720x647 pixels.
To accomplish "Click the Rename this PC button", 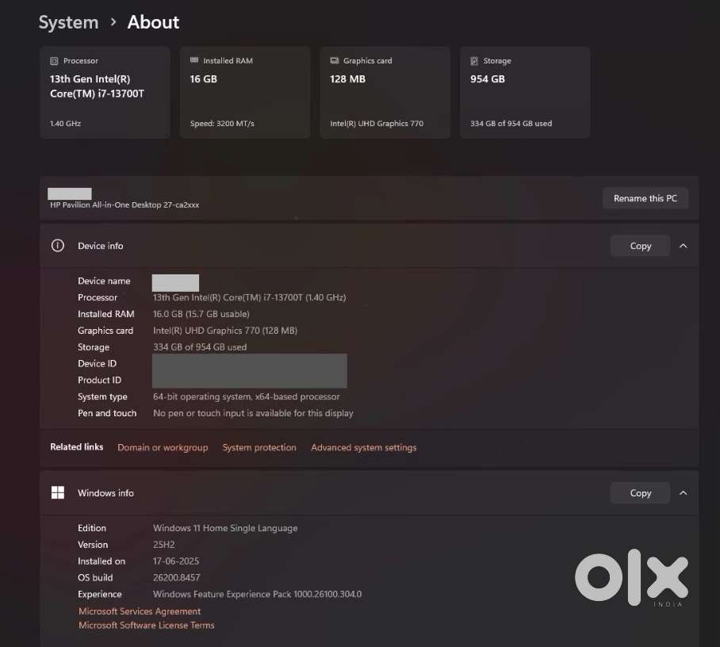I will pos(645,198).
